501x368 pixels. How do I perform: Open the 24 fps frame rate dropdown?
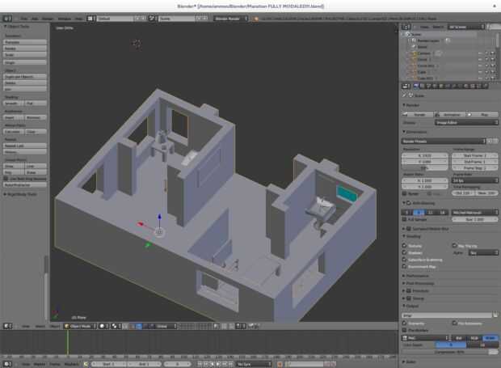475,180
